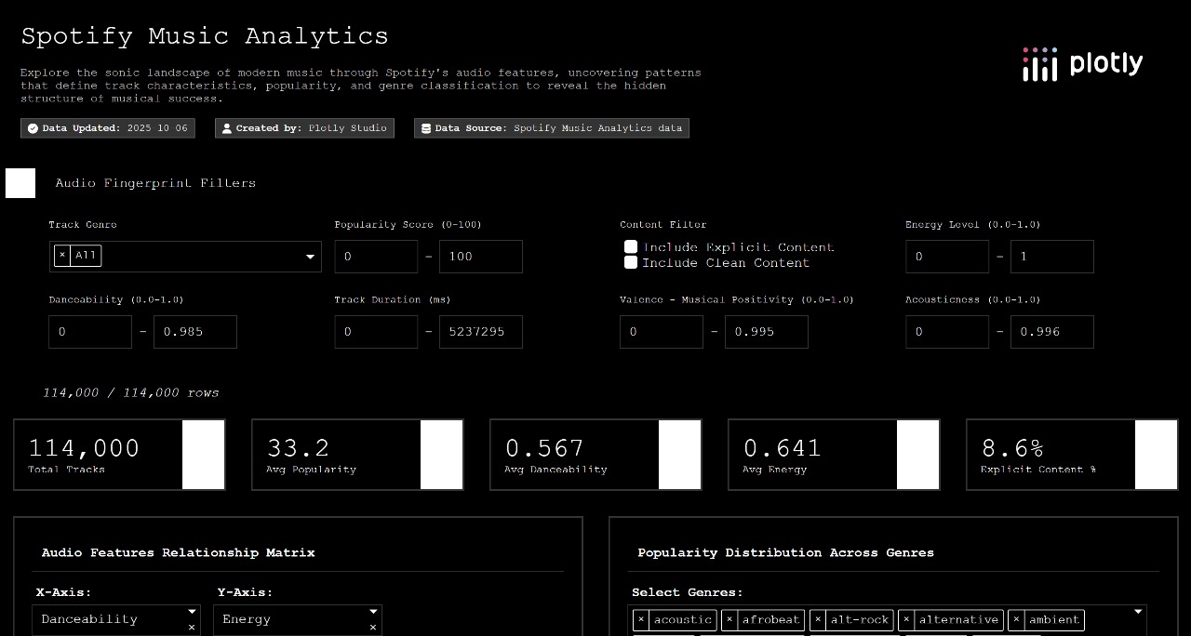Remove the 'All' tag from Track Genre
1191x636 pixels.
pos(62,256)
